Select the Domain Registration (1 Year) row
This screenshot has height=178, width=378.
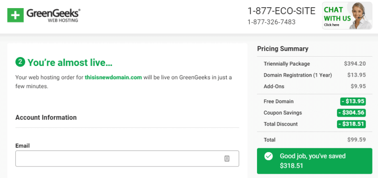pos(314,75)
